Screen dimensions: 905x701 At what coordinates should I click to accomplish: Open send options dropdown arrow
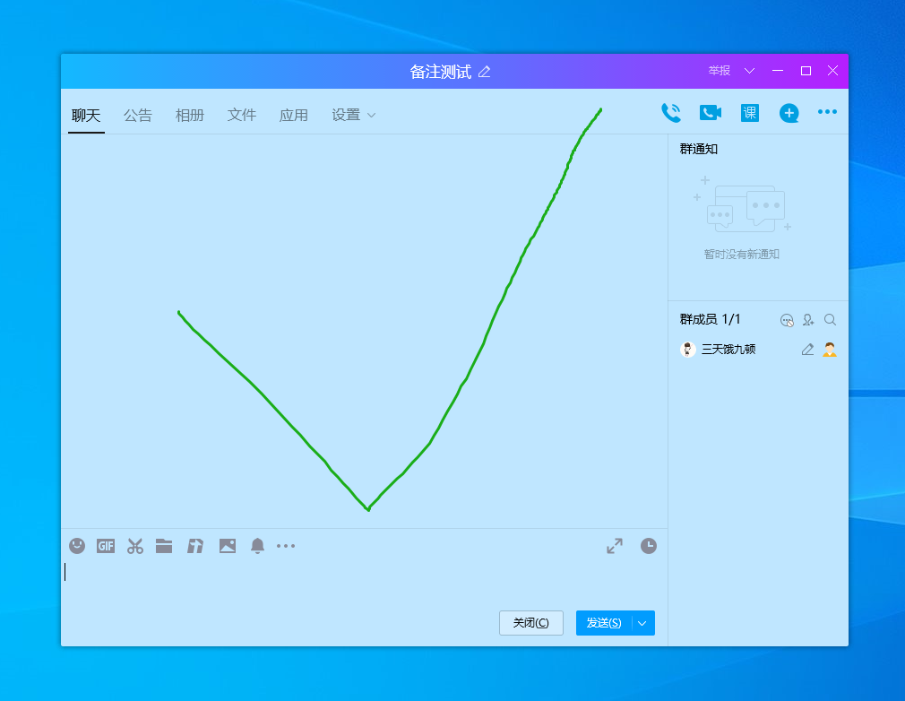[643, 623]
